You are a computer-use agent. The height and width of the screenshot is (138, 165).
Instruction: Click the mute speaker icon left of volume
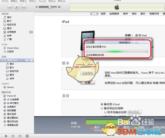click(37, 7)
